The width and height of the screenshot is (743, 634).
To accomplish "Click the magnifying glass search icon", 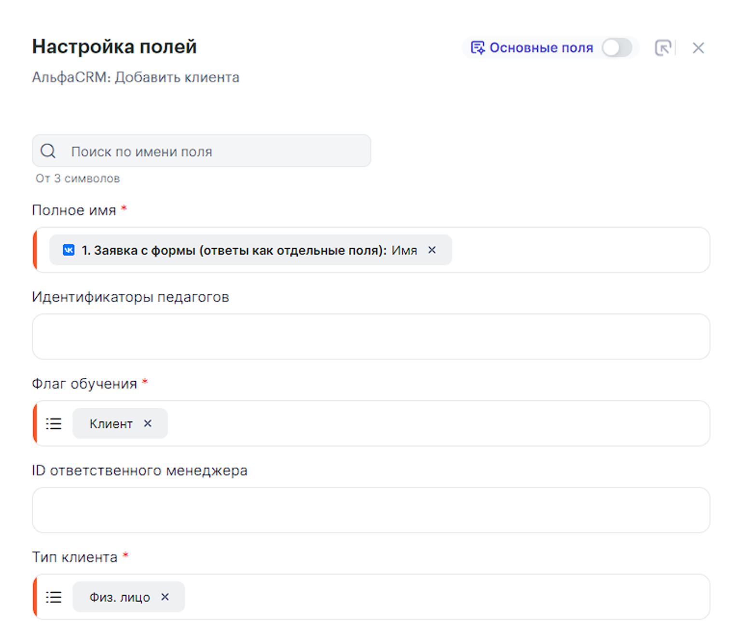I will click(48, 151).
